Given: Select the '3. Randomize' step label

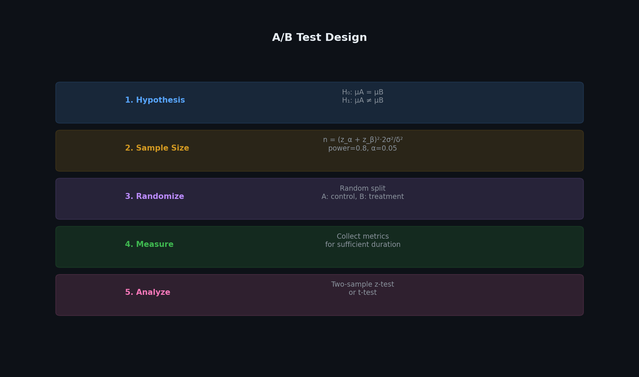Looking at the screenshot, I should 154,196.
